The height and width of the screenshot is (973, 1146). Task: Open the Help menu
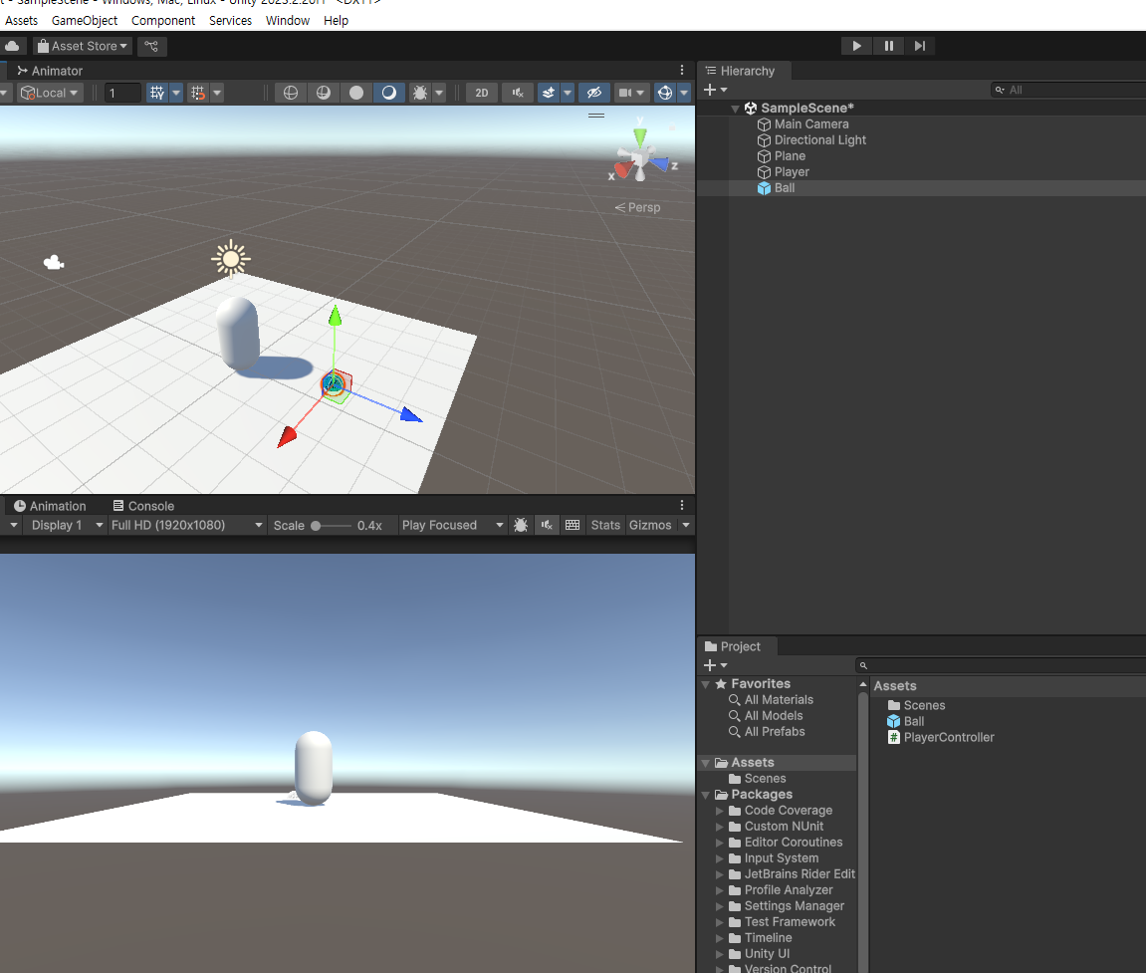pos(336,21)
